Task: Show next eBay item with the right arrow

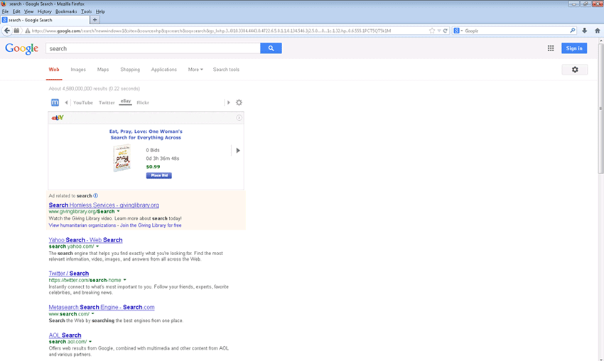Action: click(238, 150)
